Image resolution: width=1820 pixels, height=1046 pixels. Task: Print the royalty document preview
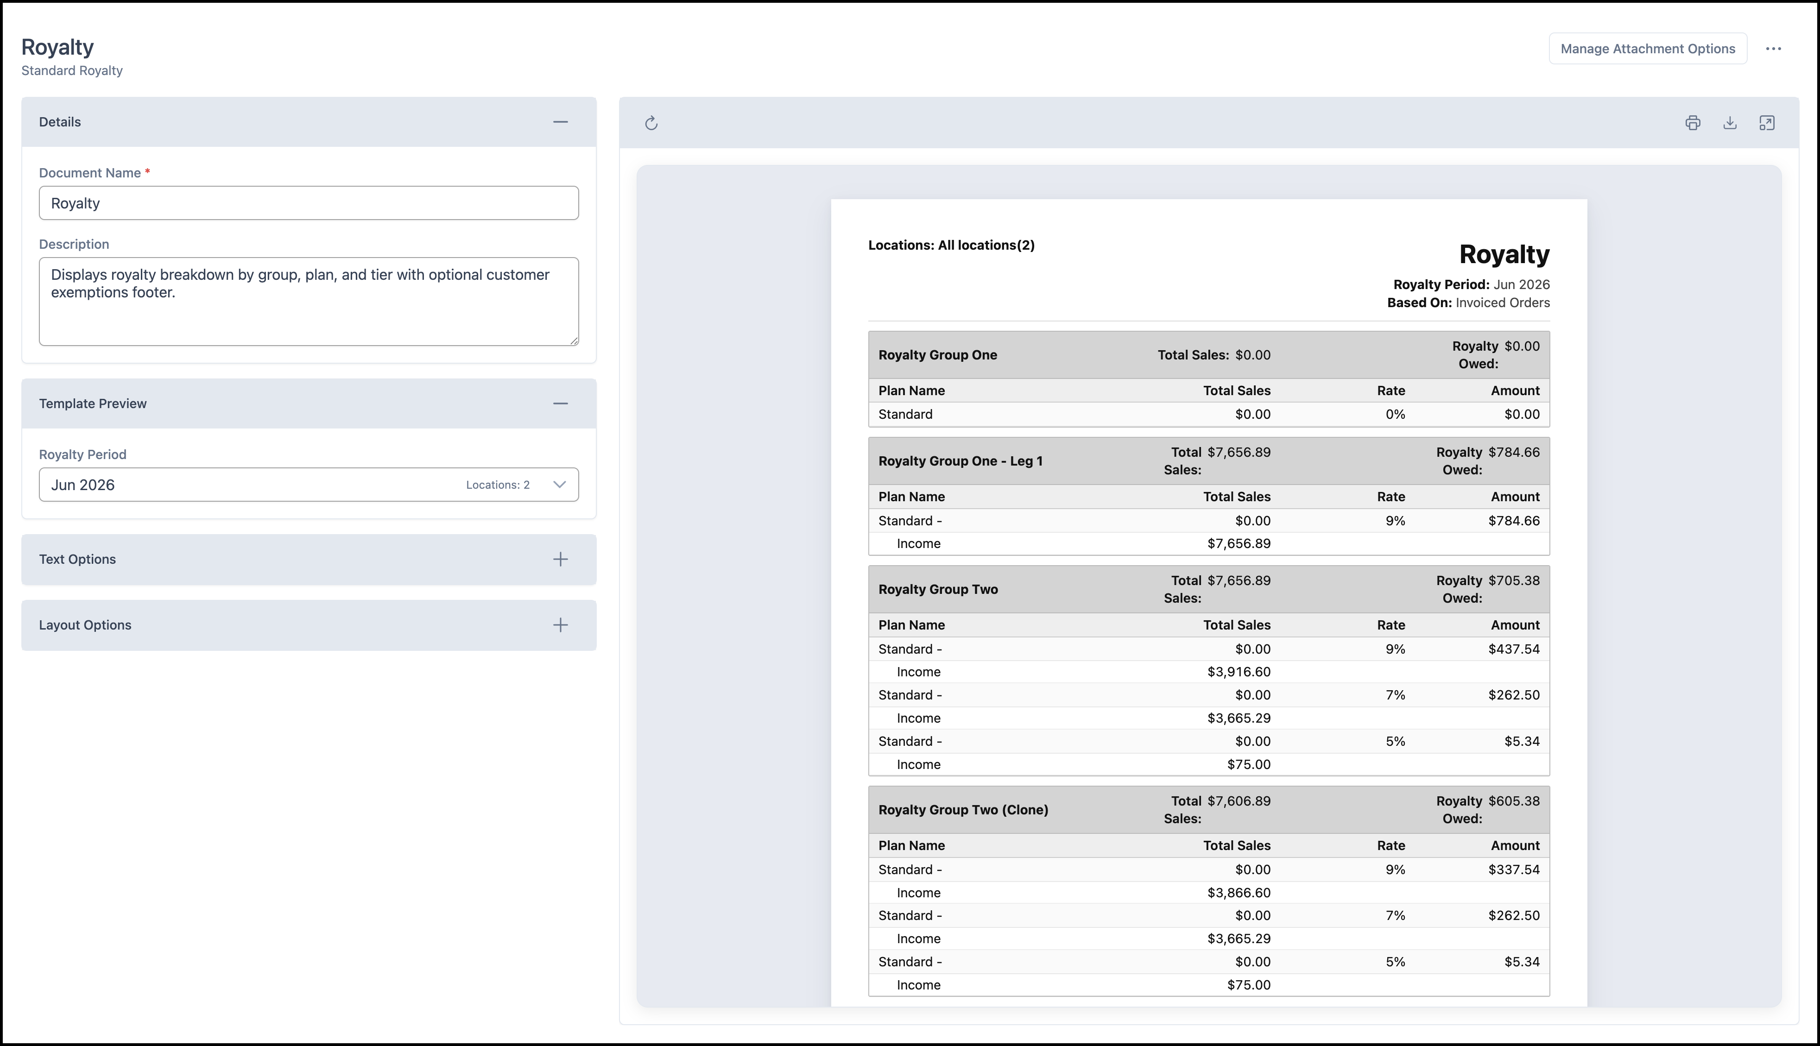(x=1692, y=123)
